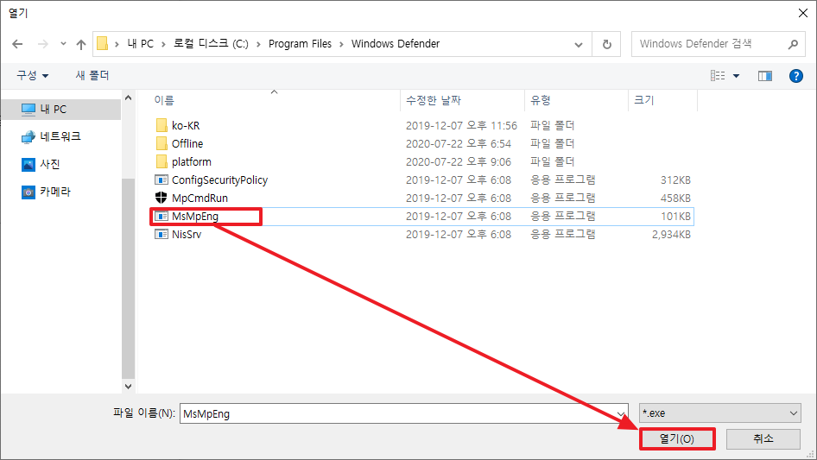Expand the chevron after Program Files
817x460 pixels.
(341, 44)
